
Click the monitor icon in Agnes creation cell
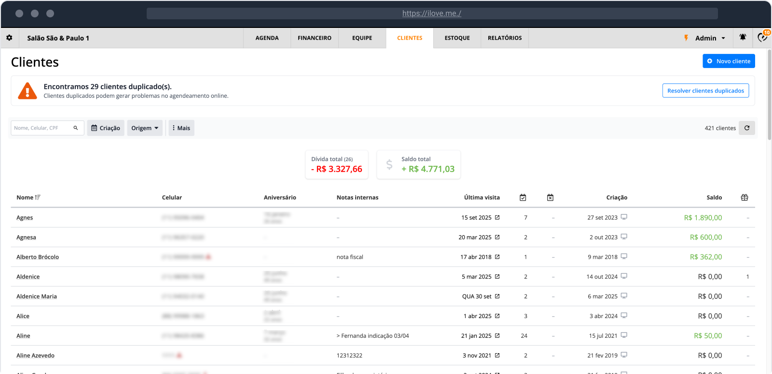point(624,217)
